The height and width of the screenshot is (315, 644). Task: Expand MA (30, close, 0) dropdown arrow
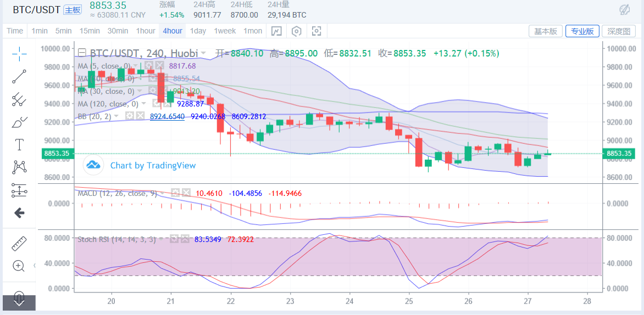[140, 92]
